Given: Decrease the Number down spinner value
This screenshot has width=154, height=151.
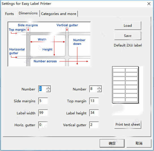Looking at the screenshot, I should (x=99, y=90).
